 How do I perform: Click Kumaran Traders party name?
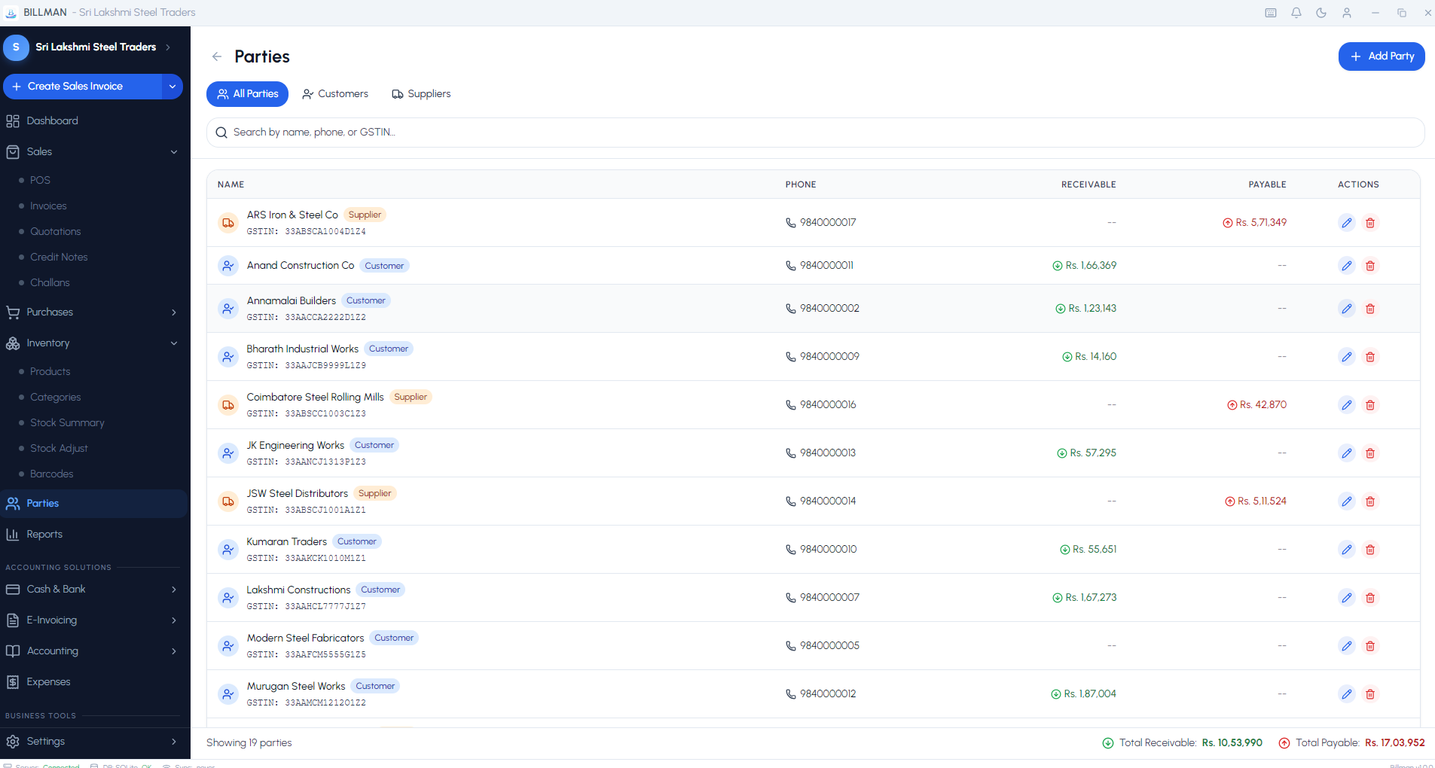tap(287, 542)
